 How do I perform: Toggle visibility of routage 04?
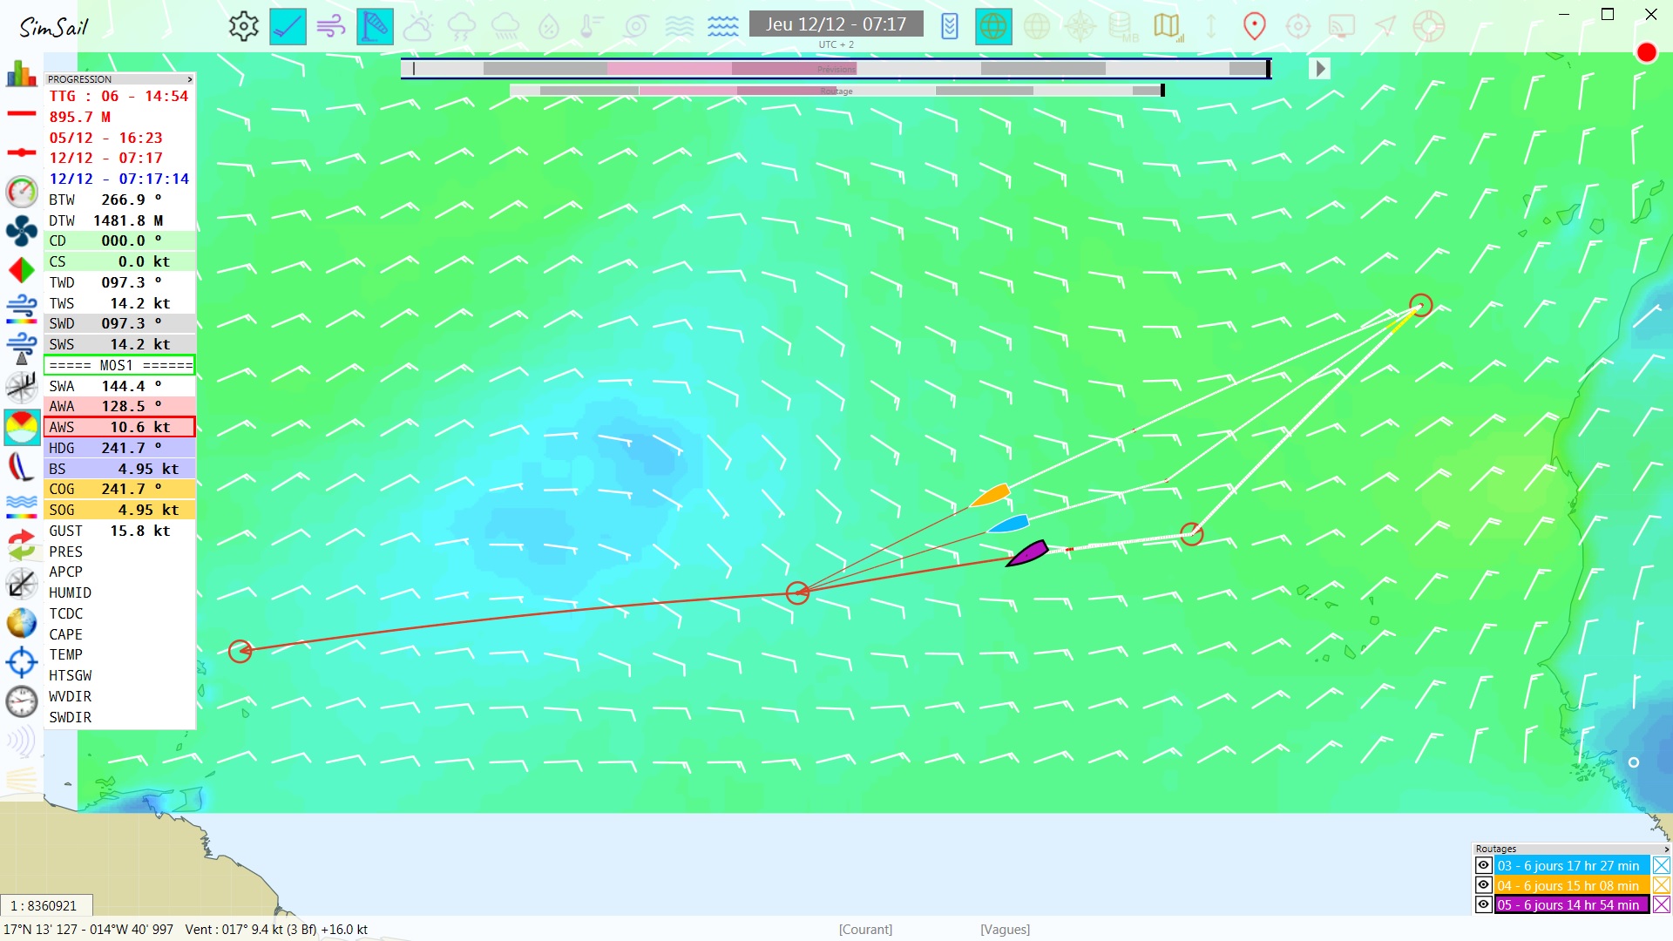[1483, 884]
